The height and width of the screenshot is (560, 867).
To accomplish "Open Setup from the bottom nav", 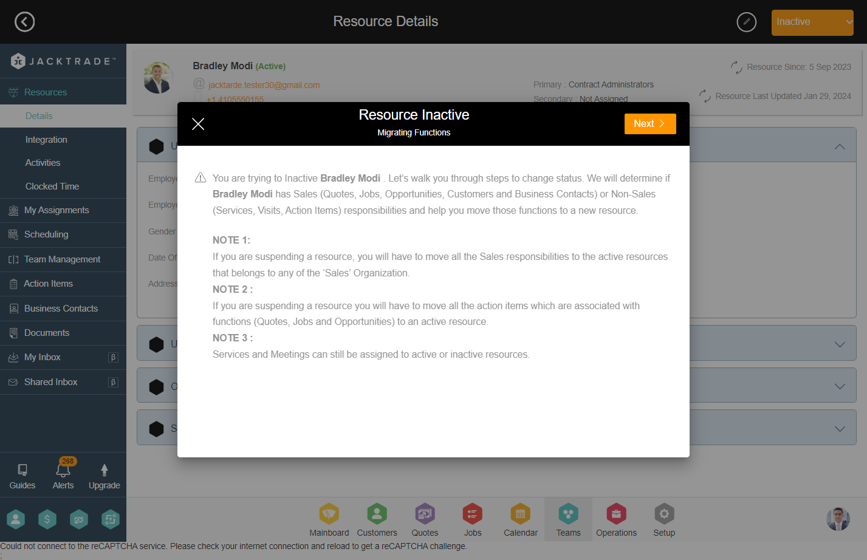I will click(664, 521).
